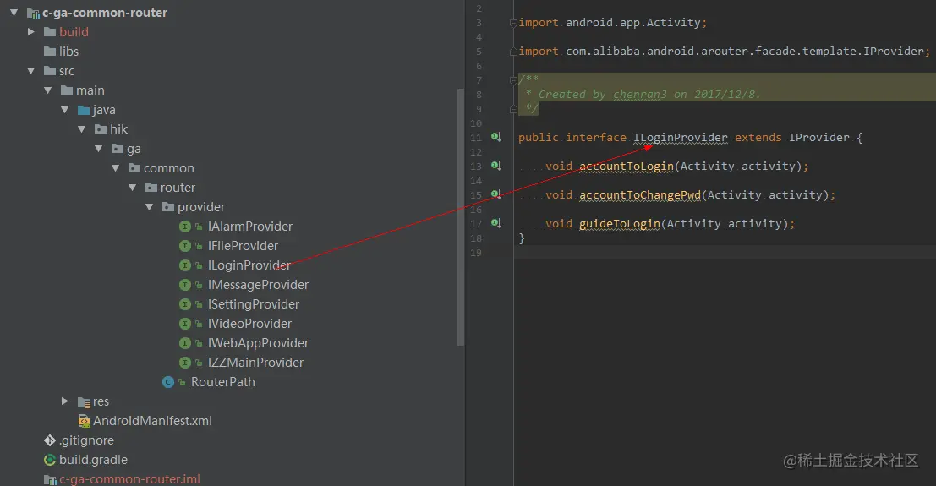Collapse the Javadoc comment fold marker on line 7
Image resolution: width=936 pixels, height=486 pixels.
(513, 80)
